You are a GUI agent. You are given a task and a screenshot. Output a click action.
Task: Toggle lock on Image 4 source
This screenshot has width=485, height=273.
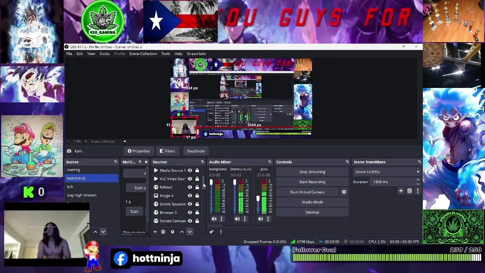tap(197, 196)
